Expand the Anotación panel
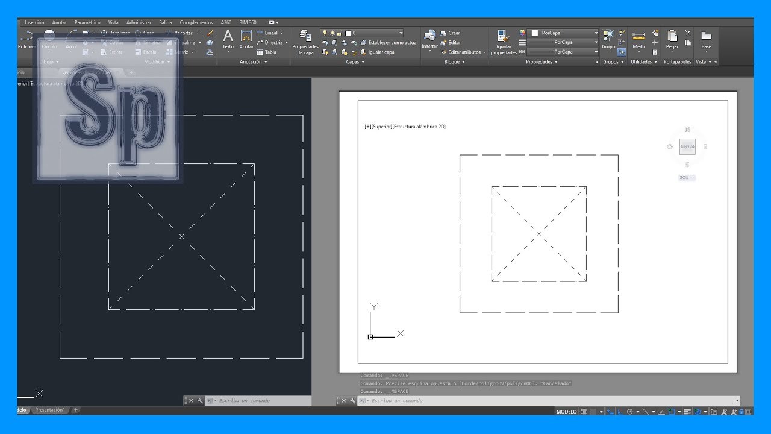This screenshot has height=434, width=771. [x=253, y=61]
